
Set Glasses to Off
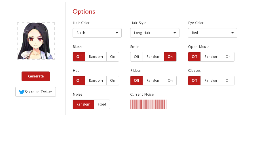(x=194, y=81)
